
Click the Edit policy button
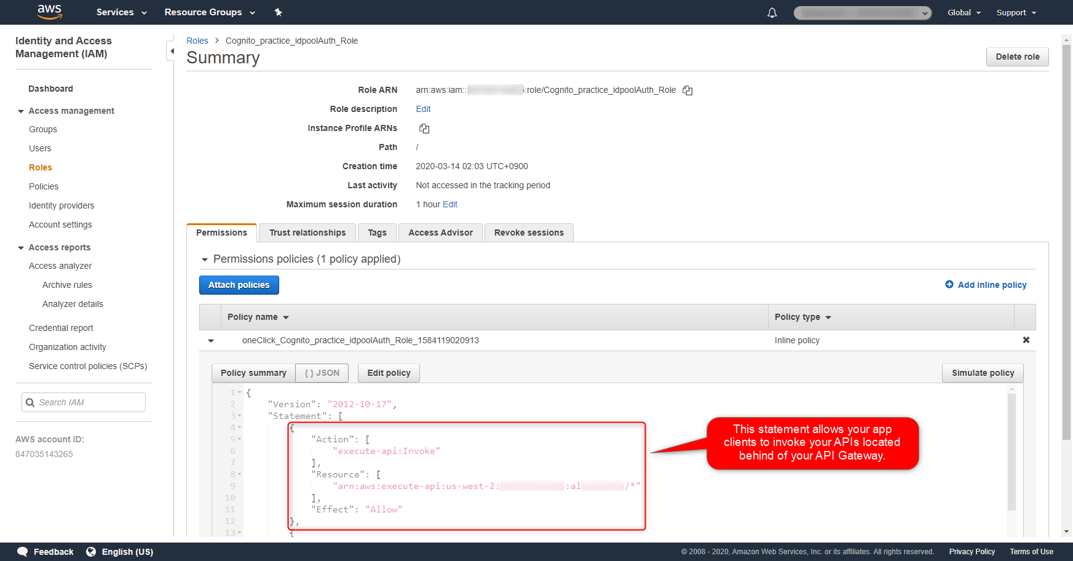coord(389,373)
